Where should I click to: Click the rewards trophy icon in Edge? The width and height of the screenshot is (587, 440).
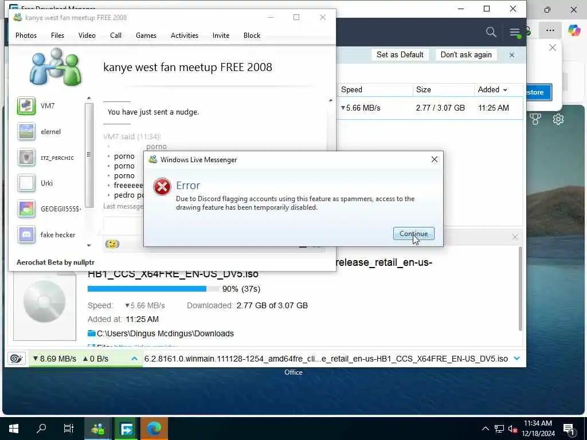(x=535, y=119)
